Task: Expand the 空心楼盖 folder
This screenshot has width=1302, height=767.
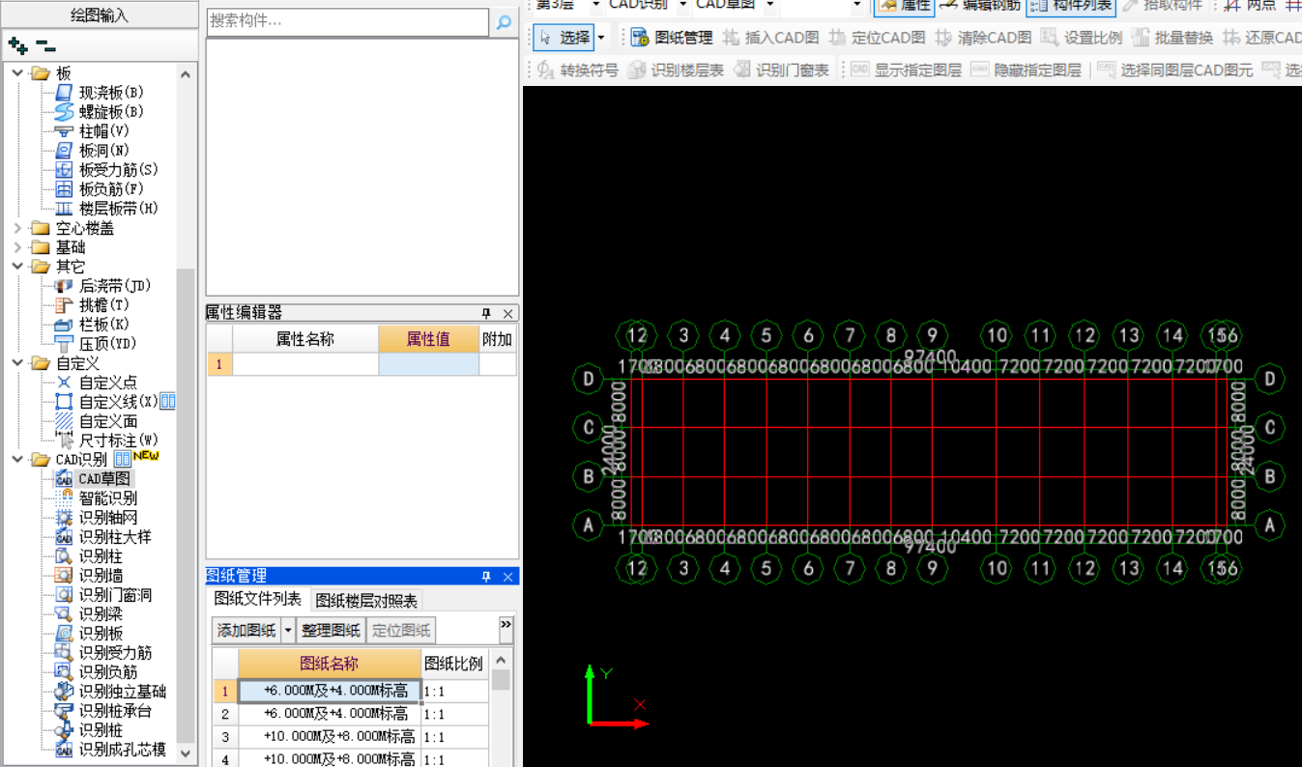Action: click(x=17, y=228)
